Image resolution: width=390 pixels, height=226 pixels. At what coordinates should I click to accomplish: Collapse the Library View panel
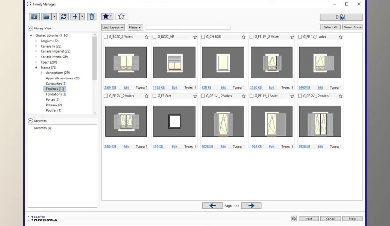[x=30, y=28]
